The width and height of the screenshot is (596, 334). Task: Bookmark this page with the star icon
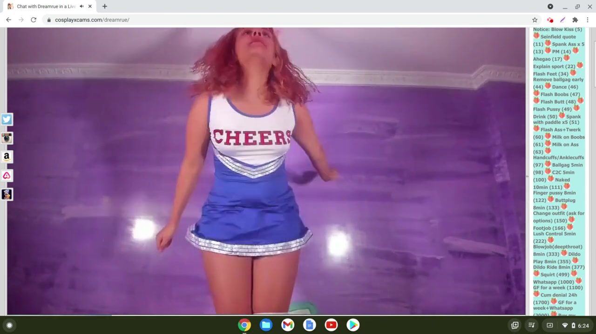[x=535, y=20]
